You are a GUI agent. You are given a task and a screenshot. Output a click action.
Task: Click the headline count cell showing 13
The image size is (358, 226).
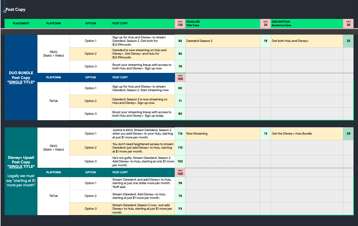click(266, 134)
